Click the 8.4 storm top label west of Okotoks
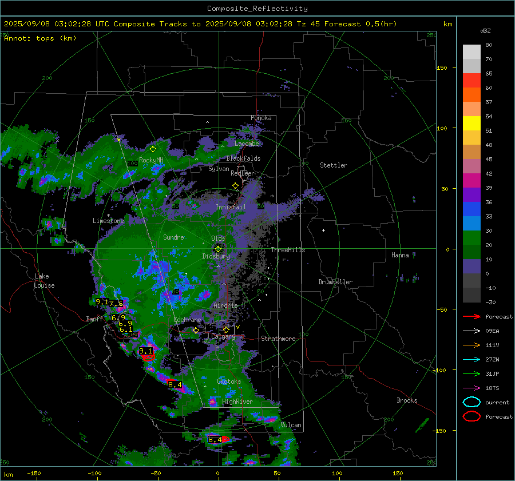The image size is (515, 481). [x=175, y=384]
